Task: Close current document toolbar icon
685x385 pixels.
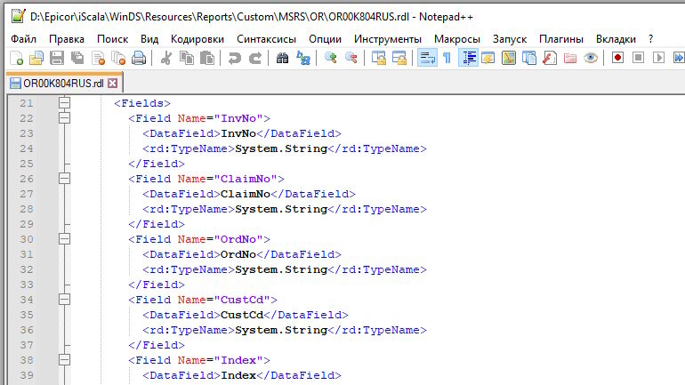Action: [98, 58]
